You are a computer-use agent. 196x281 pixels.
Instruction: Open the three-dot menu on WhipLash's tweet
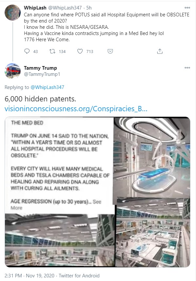tap(187, 8)
